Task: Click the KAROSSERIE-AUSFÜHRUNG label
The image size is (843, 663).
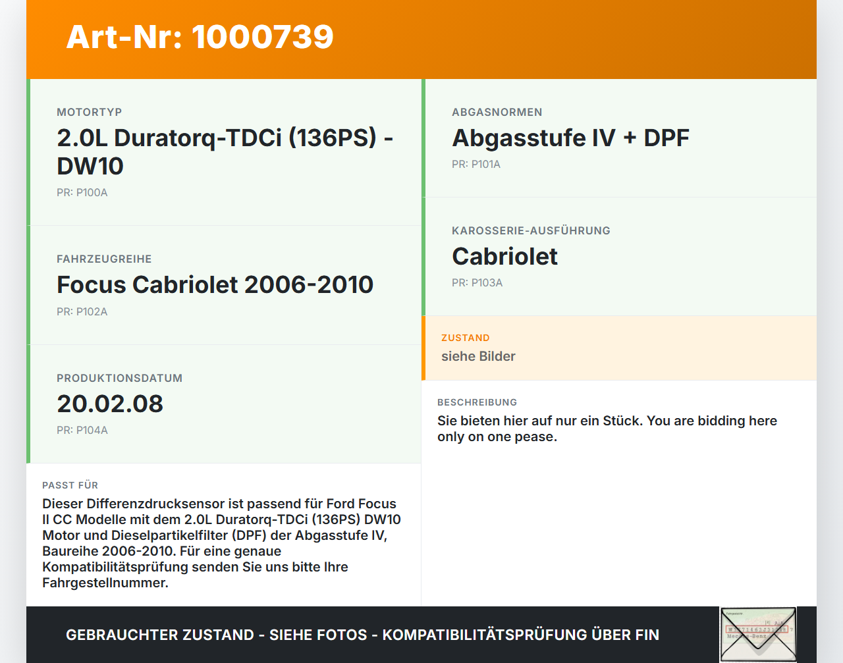Action: [x=531, y=230]
